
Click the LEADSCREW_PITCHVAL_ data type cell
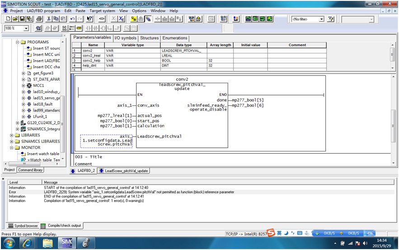tap(183, 51)
